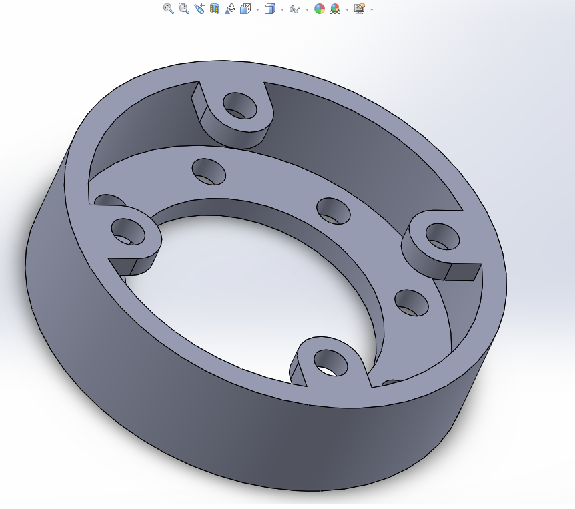
Task: Open the Dynamic Annotation Views icon
Action: click(x=230, y=9)
